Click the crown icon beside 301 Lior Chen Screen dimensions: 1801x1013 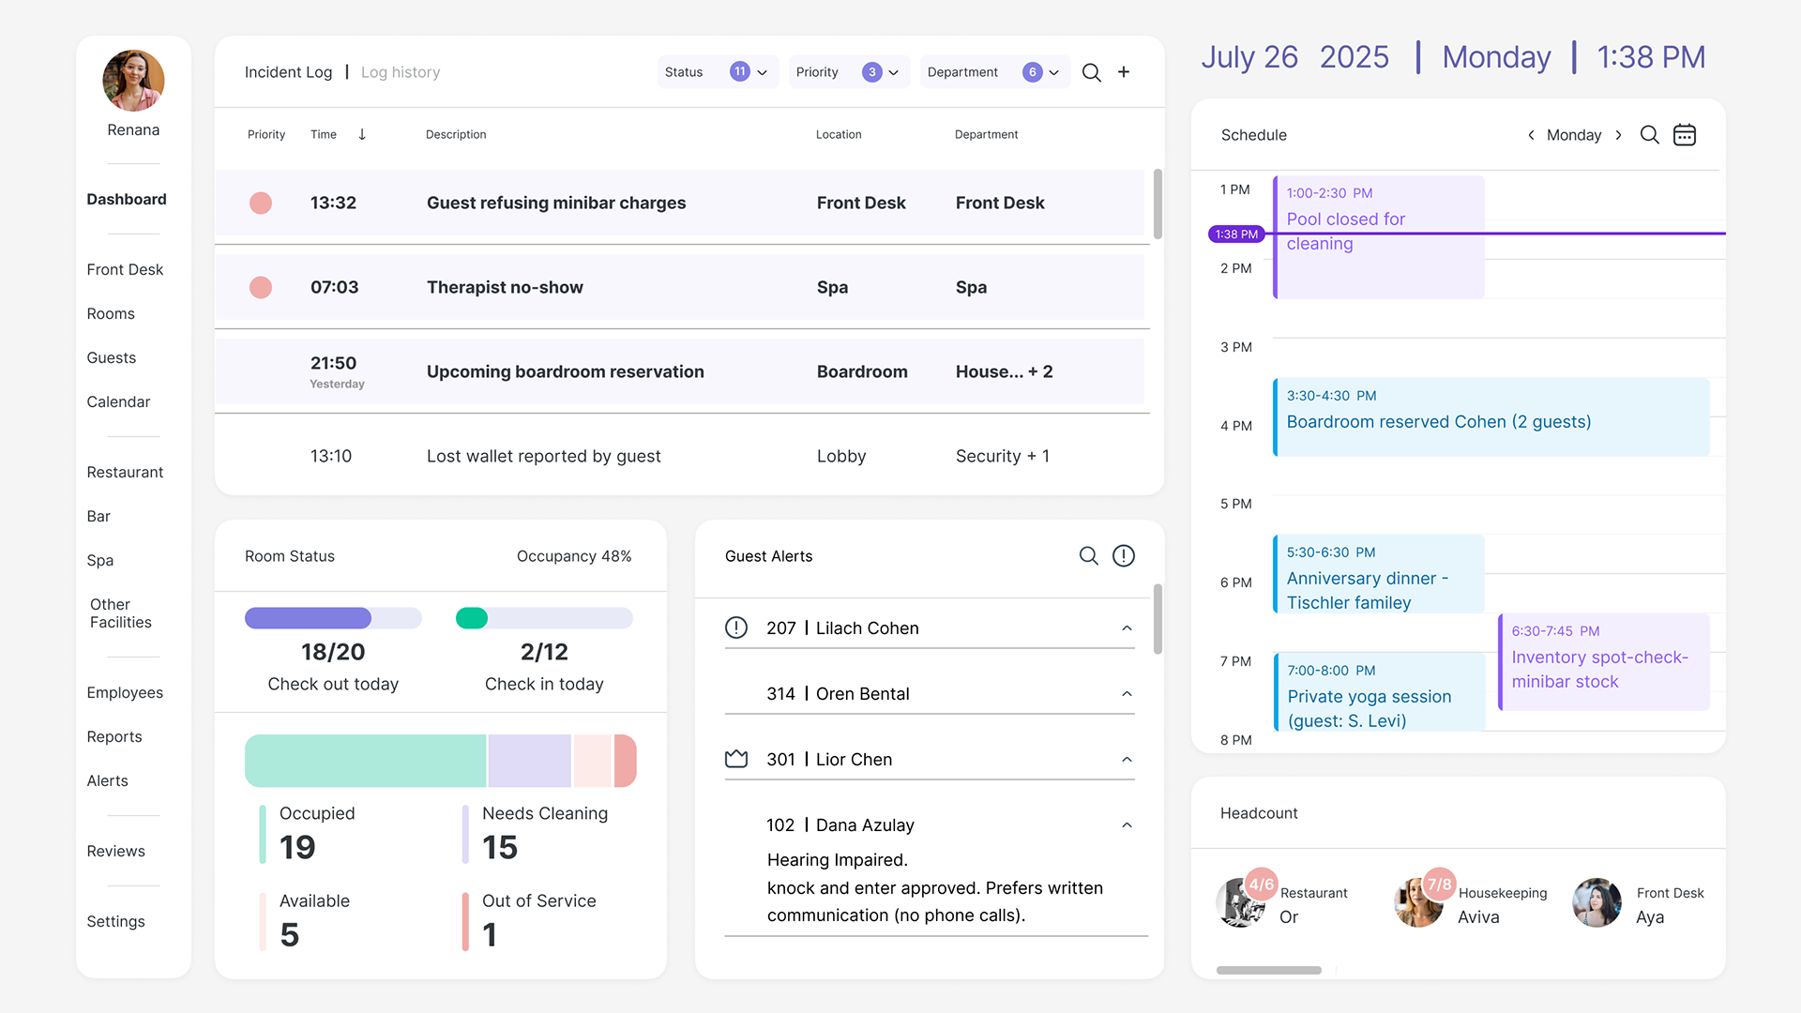[x=736, y=759]
